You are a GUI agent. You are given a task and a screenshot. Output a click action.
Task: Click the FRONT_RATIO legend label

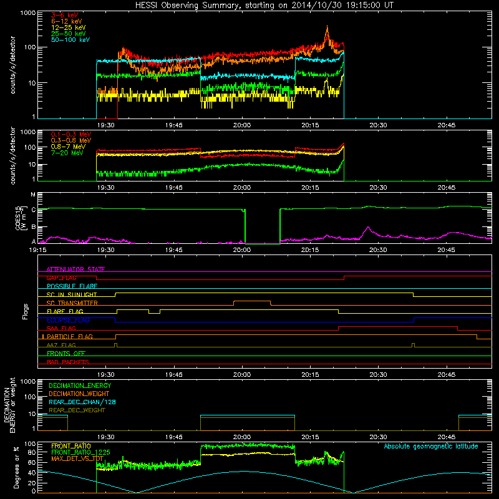tap(71, 447)
